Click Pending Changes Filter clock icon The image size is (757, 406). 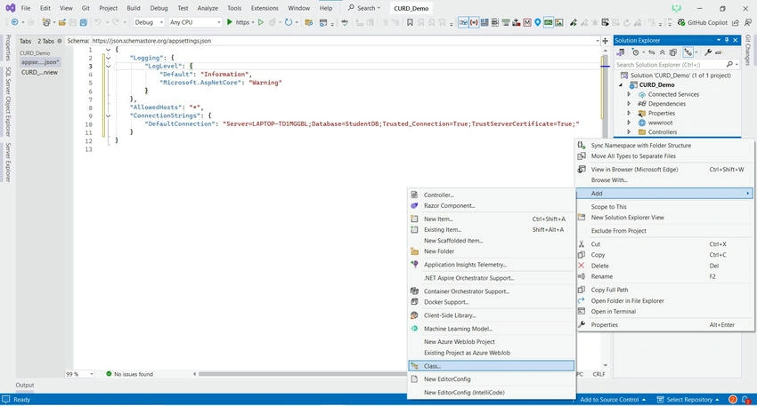click(635, 52)
